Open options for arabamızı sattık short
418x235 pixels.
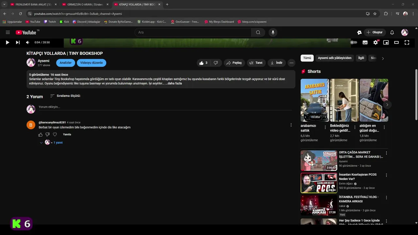(x=325, y=127)
